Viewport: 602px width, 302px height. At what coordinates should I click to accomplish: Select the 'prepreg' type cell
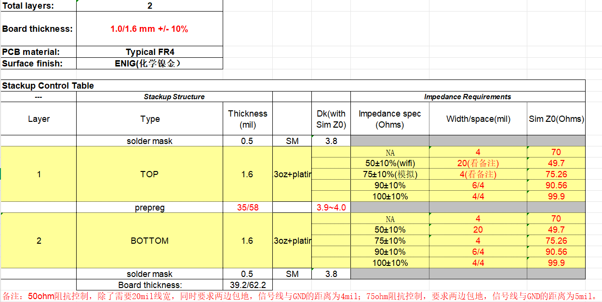coord(149,208)
